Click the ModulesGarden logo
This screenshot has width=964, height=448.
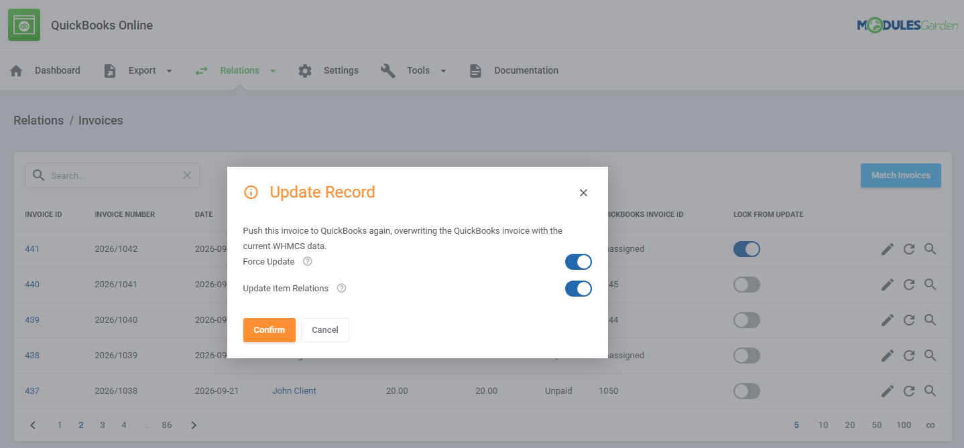[907, 25]
